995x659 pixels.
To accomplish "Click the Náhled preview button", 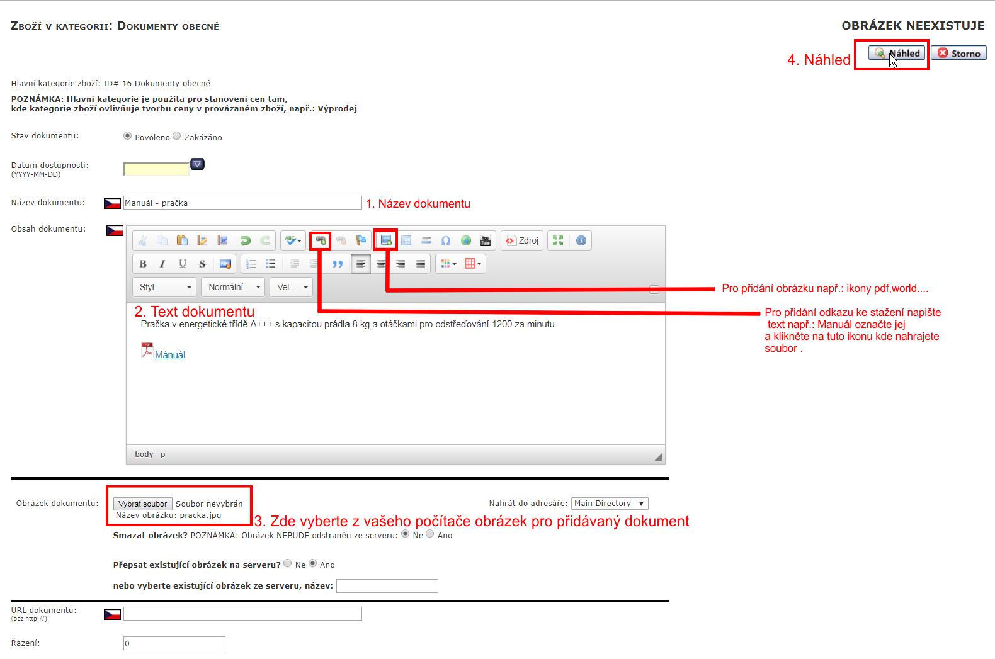I will [x=897, y=54].
